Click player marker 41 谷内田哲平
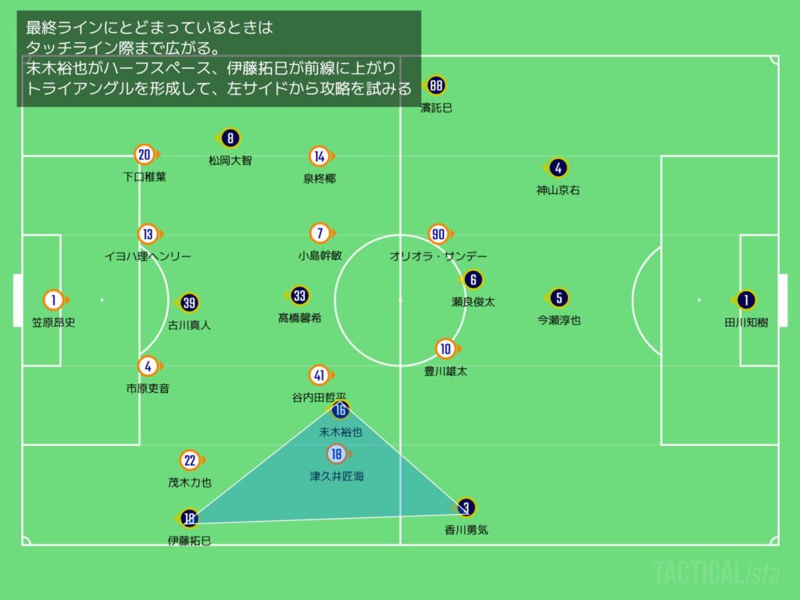This screenshot has width=800, height=600. [x=319, y=375]
